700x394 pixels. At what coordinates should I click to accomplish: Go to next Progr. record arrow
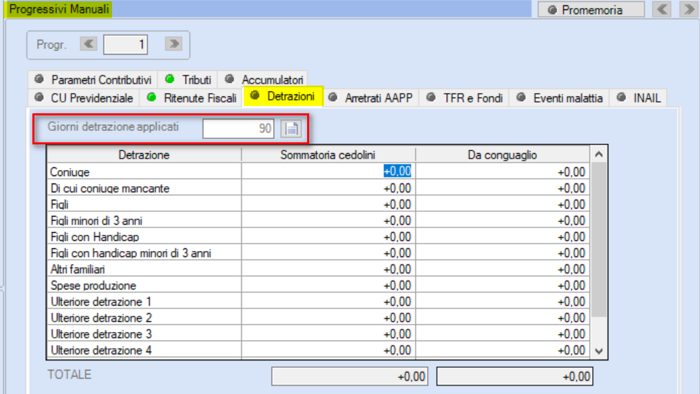click(x=173, y=44)
